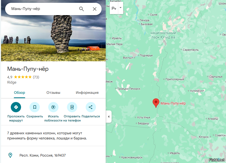Click the address location pin icon
Screen dimensions: 226x163
tap(10, 155)
